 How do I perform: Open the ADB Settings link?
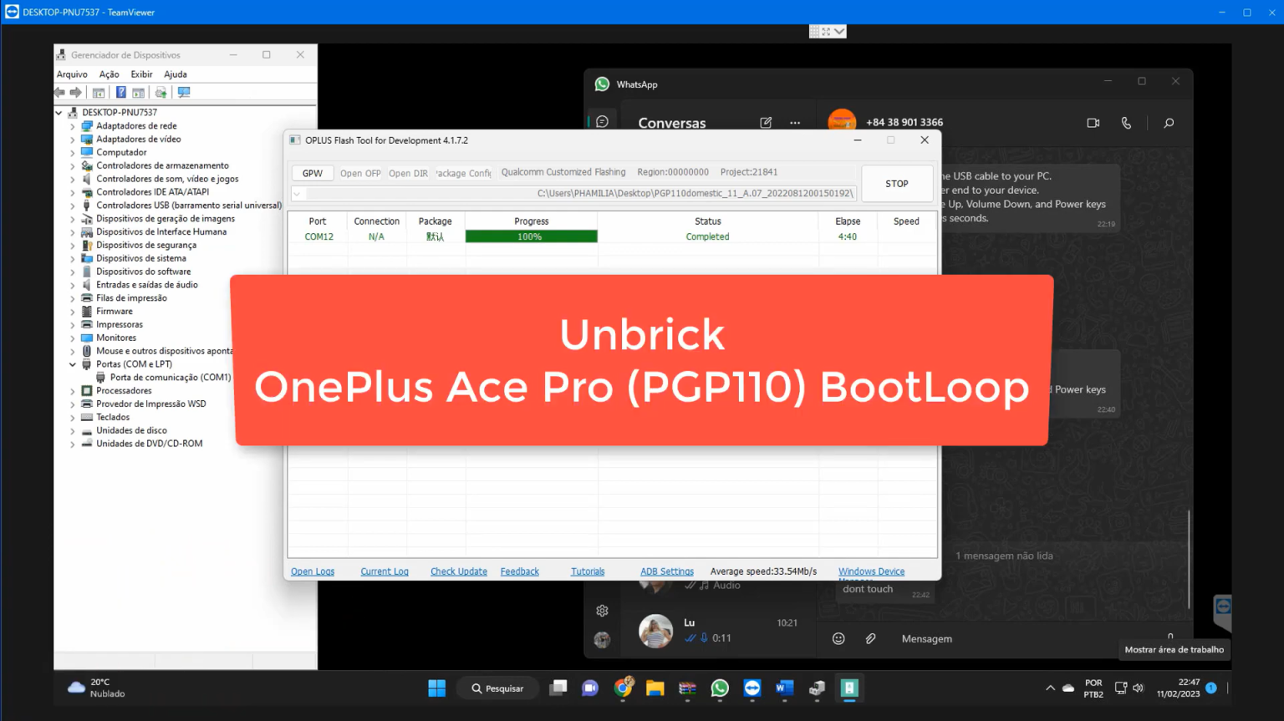[666, 571]
